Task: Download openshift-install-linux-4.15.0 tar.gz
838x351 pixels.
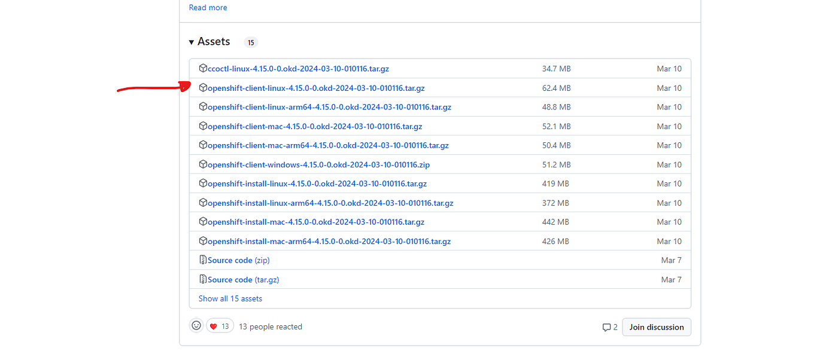Action: (x=317, y=184)
